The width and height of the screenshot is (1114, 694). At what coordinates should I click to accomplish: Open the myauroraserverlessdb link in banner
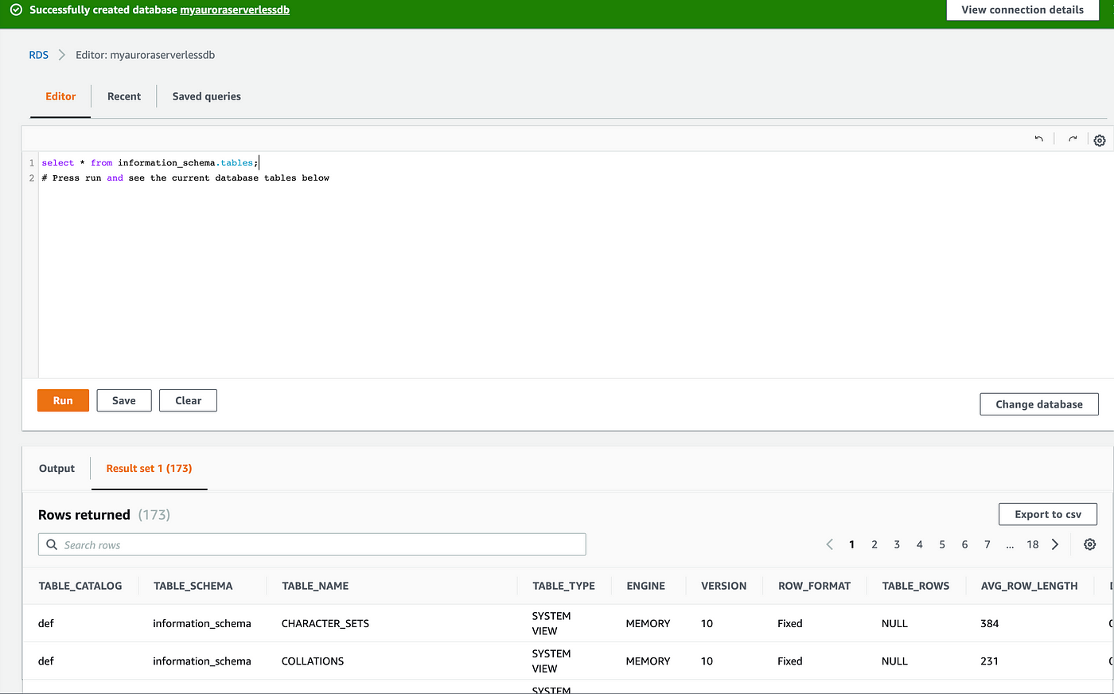click(235, 10)
